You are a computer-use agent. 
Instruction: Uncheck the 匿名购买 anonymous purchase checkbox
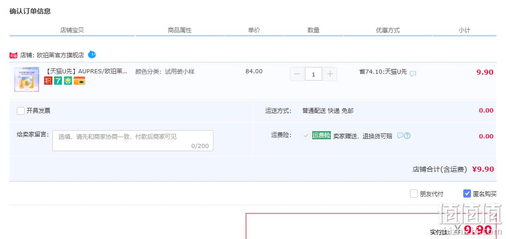[466, 194]
